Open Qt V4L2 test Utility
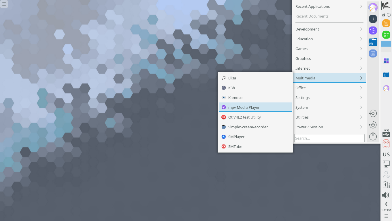392x221 pixels. coord(255,117)
